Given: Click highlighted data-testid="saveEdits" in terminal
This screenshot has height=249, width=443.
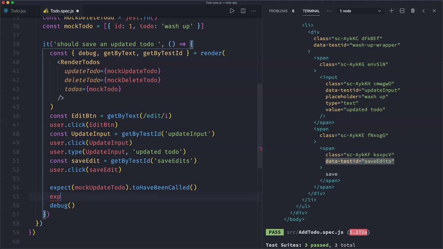Looking at the screenshot, I should (360, 161).
